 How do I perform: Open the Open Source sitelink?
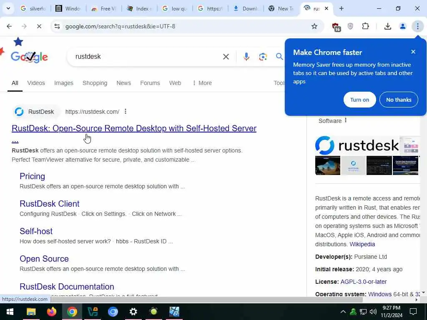pyautogui.click(x=44, y=259)
